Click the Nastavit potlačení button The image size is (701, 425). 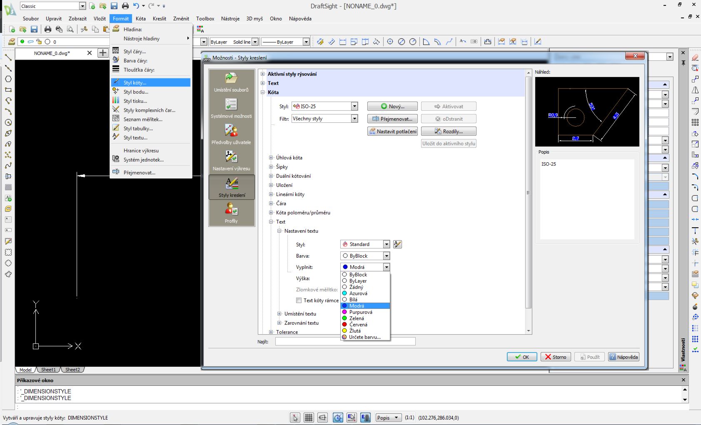point(392,132)
